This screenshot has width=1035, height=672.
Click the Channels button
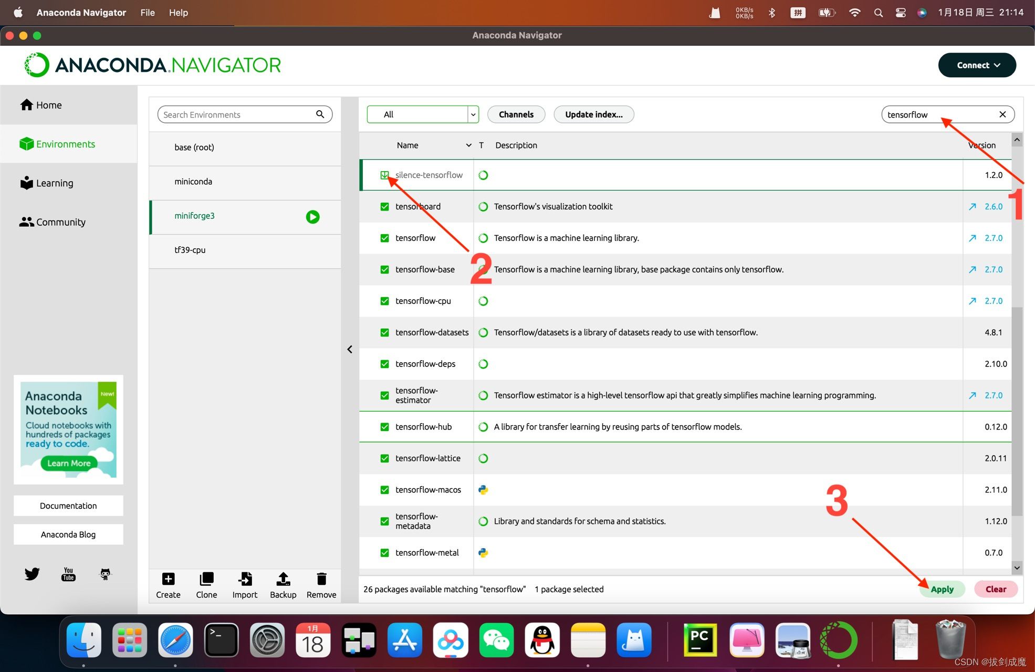516,114
